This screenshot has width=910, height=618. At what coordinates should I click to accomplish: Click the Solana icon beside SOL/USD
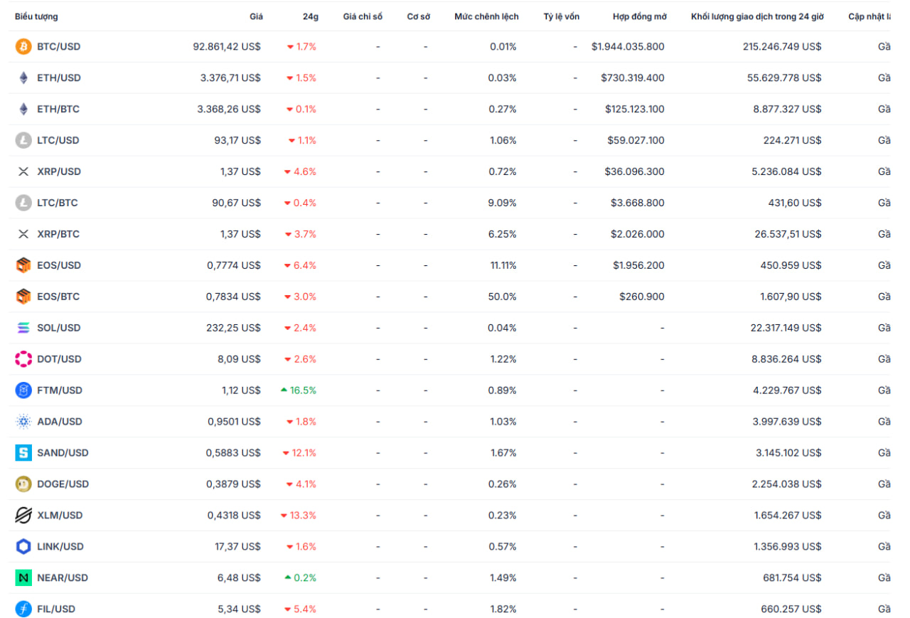[23, 328]
